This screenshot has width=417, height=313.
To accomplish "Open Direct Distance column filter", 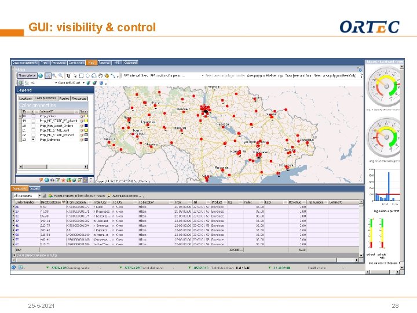I will point(64,202).
